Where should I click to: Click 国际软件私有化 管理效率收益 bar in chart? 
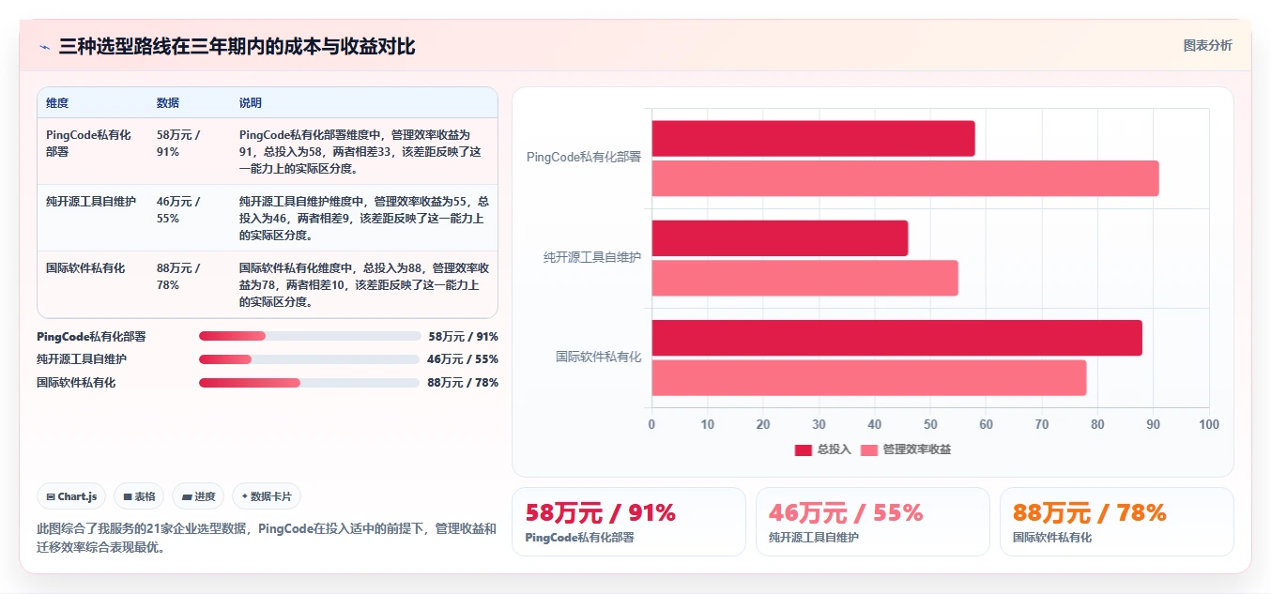[x=869, y=377]
